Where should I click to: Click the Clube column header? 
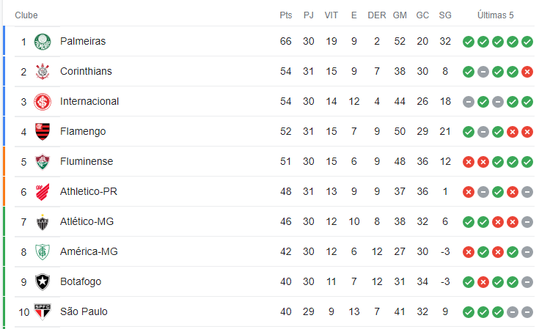[x=26, y=15]
